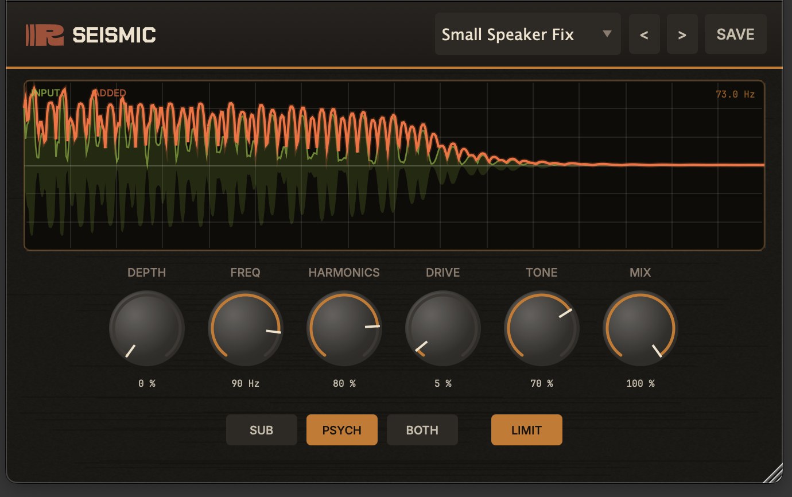The image size is (792, 497).
Task: Click the 80 % harmonics value
Action: pos(344,383)
